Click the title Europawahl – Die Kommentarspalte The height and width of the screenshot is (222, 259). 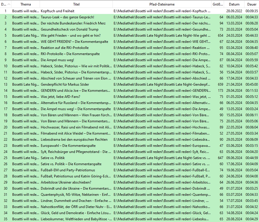68,145
